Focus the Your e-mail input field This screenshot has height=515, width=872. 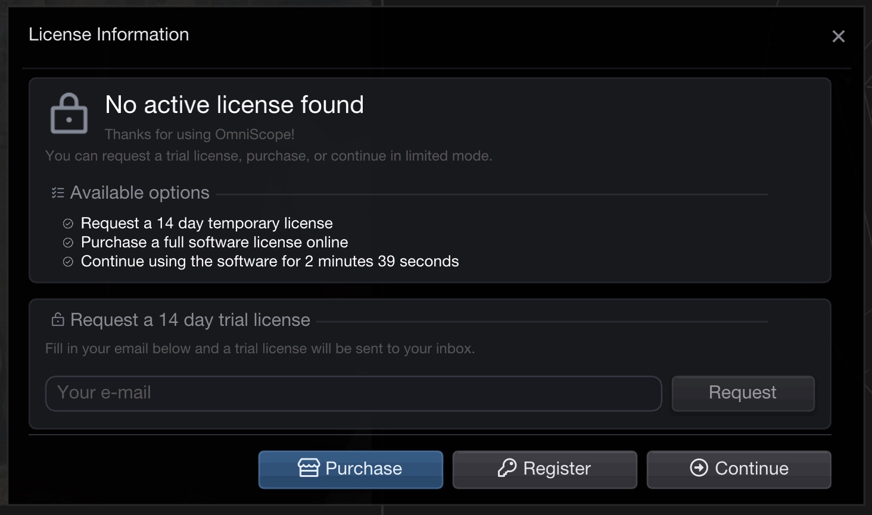coord(353,393)
